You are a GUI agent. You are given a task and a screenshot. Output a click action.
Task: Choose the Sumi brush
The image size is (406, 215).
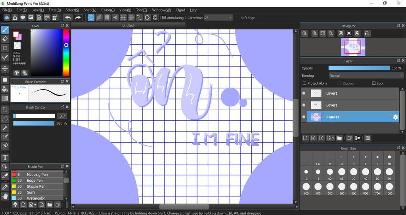tap(37, 192)
